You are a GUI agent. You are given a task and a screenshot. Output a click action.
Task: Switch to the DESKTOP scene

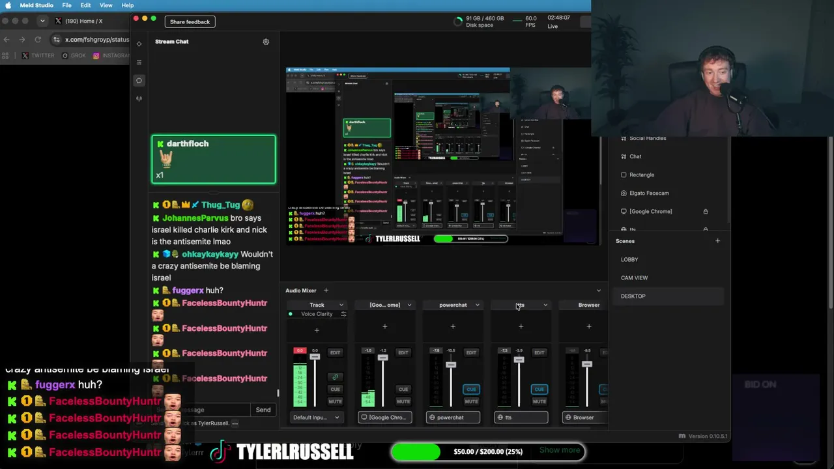[667, 296]
